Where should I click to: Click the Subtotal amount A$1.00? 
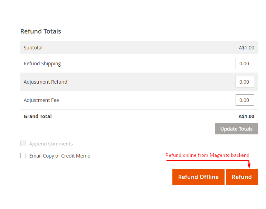pyautogui.click(x=246, y=48)
